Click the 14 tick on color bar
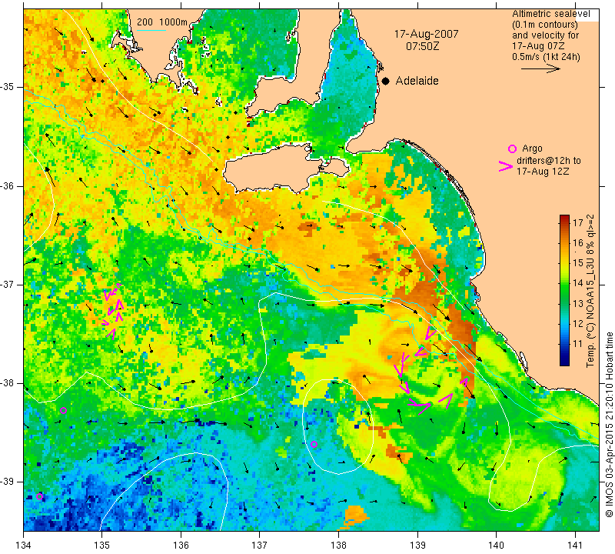 tap(578, 283)
